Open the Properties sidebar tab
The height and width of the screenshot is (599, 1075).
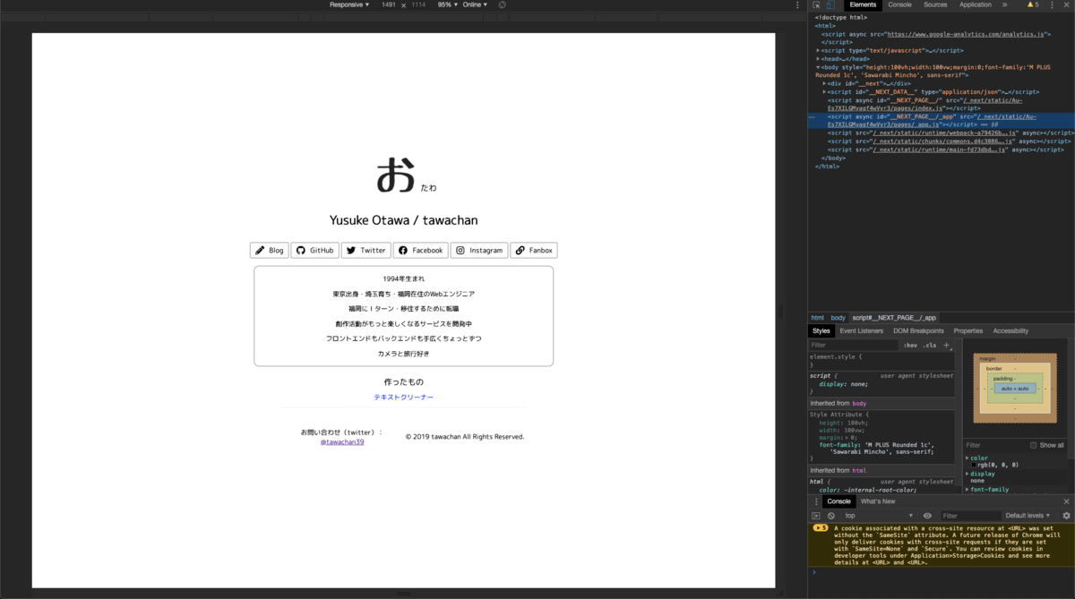click(967, 331)
